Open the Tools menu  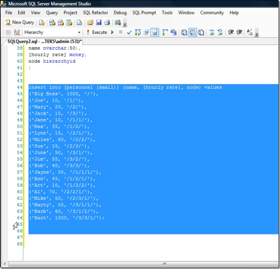tap(167, 13)
